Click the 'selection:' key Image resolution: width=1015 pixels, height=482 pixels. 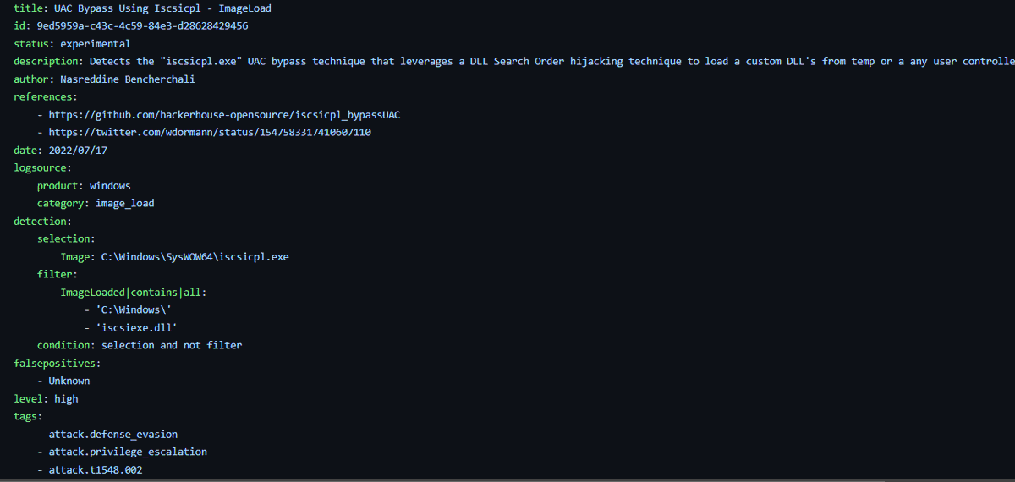(x=66, y=238)
